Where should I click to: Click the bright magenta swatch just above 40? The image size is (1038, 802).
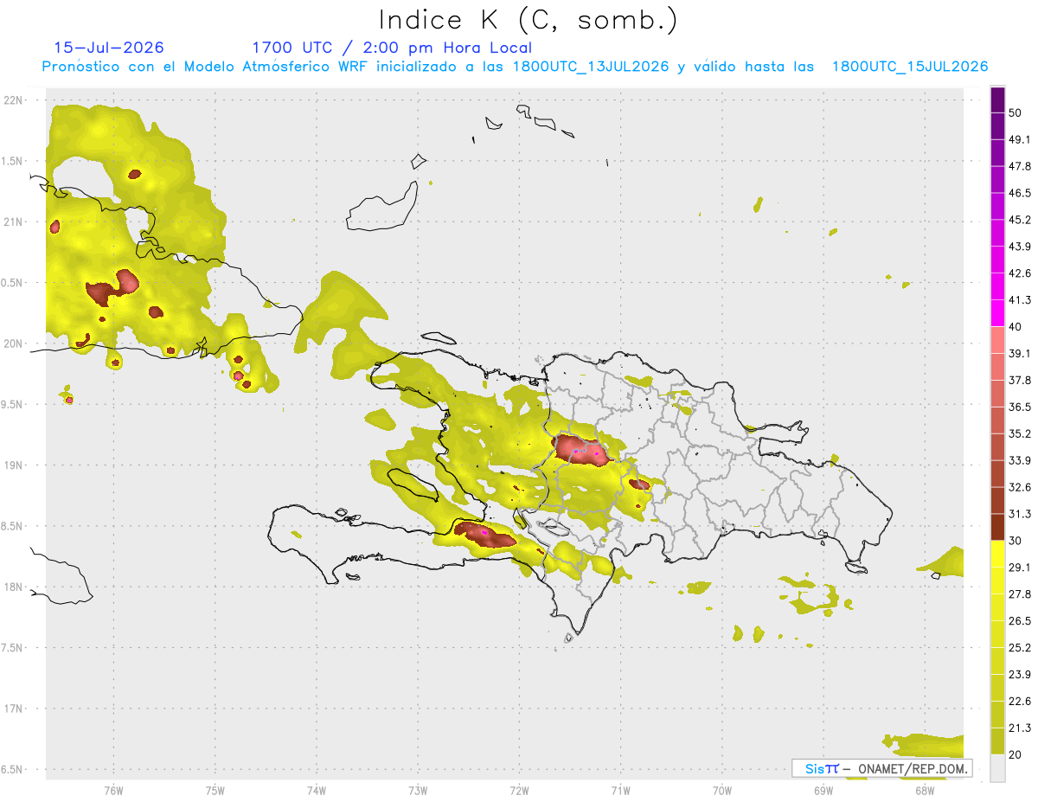[x=997, y=312]
